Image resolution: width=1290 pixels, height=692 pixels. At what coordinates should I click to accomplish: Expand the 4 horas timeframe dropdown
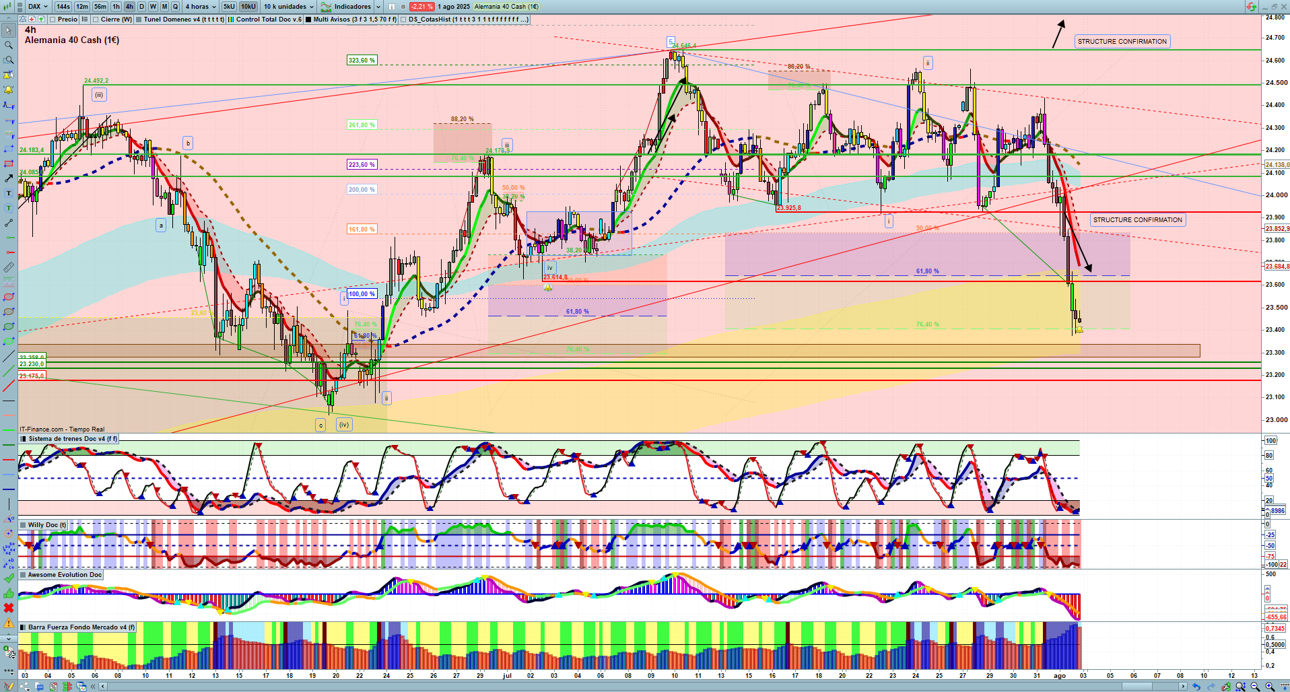click(x=201, y=7)
